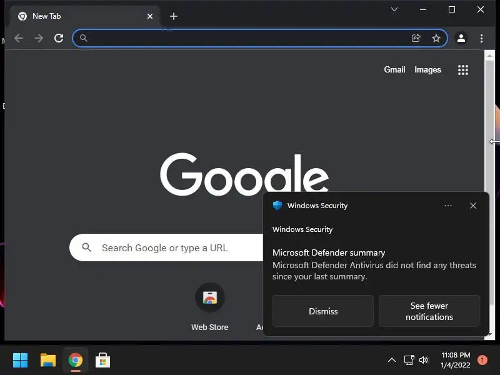Choose See fewer notifications

429,311
